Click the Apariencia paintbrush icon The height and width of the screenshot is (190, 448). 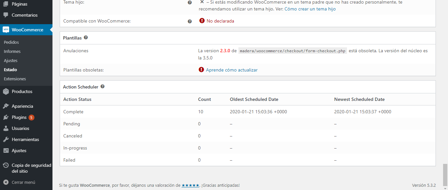click(6, 106)
